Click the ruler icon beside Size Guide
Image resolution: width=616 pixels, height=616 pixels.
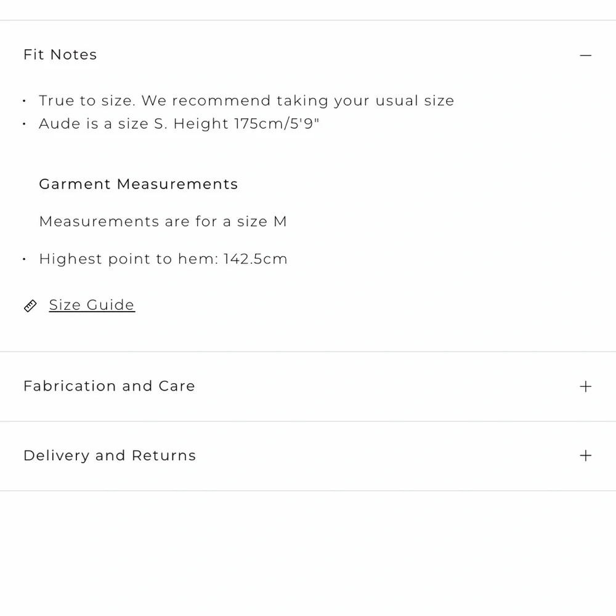click(30, 306)
